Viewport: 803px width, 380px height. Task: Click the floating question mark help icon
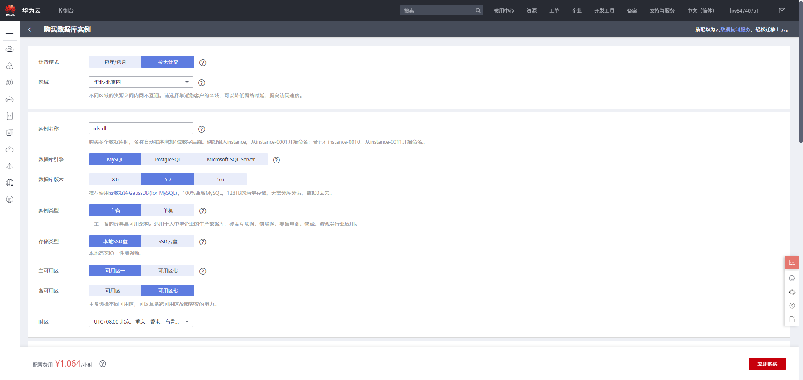click(792, 306)
